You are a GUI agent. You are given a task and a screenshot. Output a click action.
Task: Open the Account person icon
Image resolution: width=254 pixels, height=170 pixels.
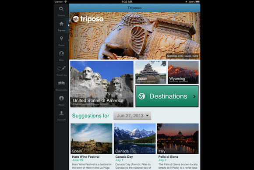[x=61, y=113]
